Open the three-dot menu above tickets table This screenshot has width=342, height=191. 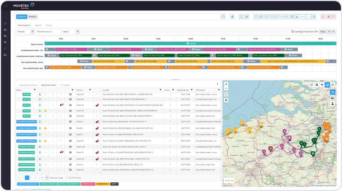pos(217,84)
